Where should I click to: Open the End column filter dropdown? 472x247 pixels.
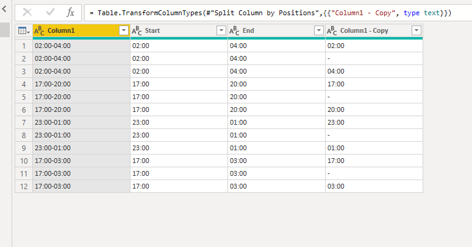pos(319,30)
